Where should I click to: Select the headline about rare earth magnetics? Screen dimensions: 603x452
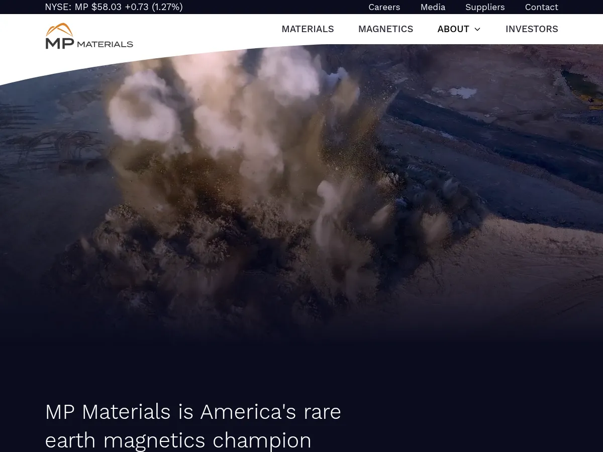(193, 425)
